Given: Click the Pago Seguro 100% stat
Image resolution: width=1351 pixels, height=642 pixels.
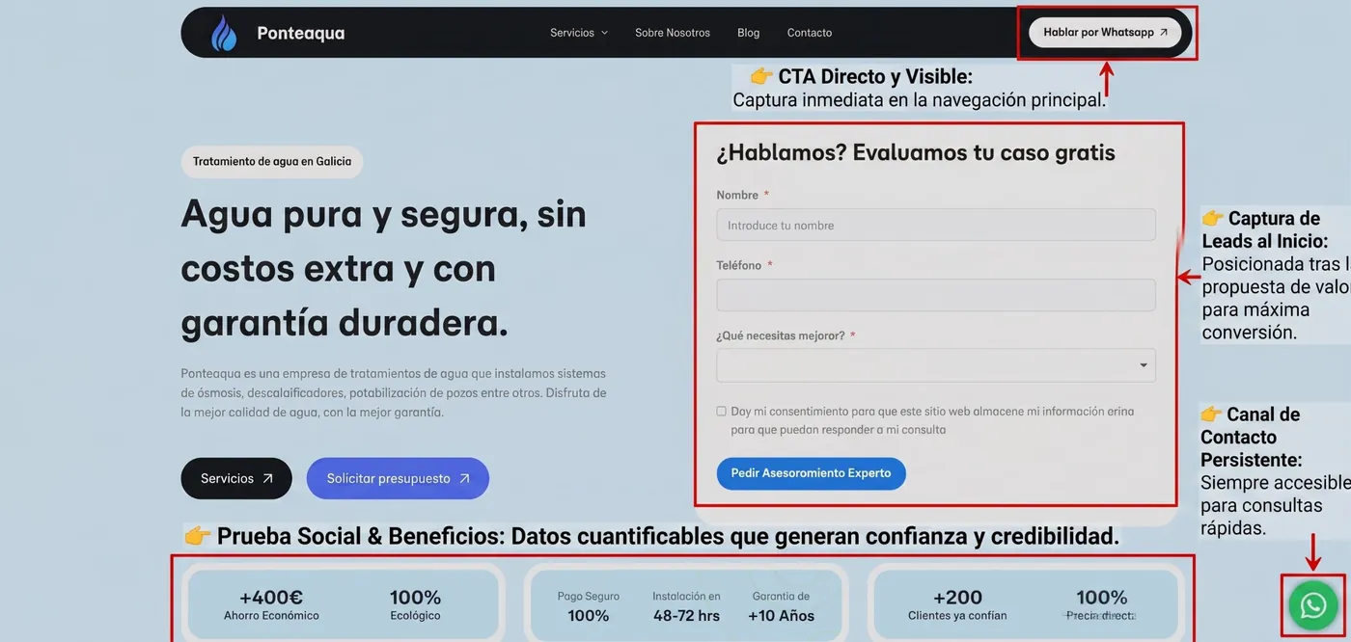Looking at the screenshot, I should (x=589, y=606).
